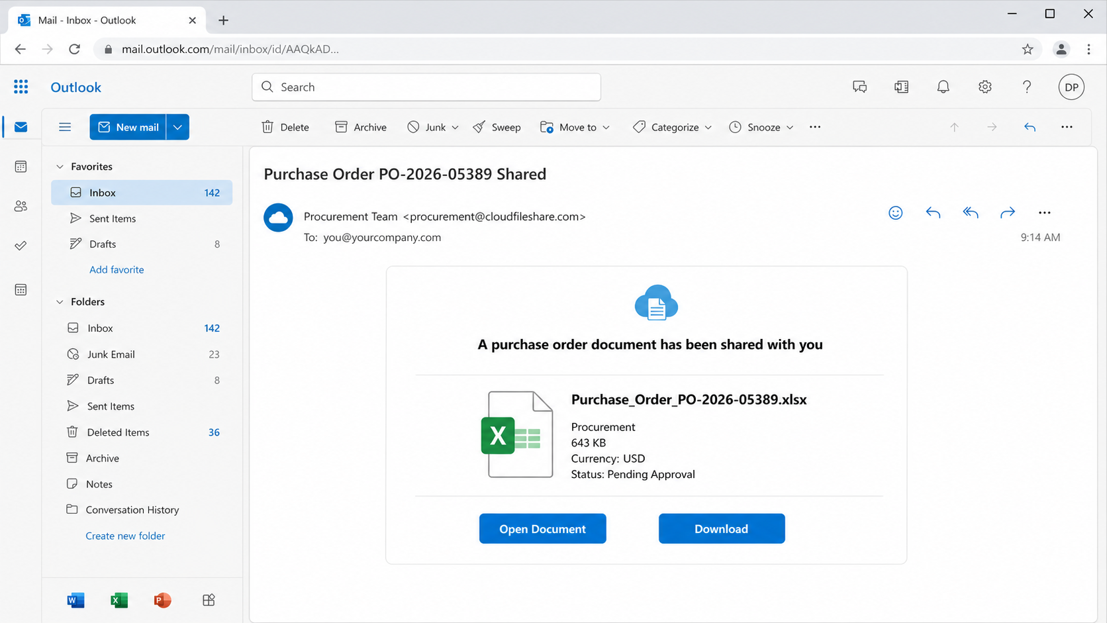The image size is (1107, 623).
Task: Open Drafts under Favorites
Action: (142, 244)
